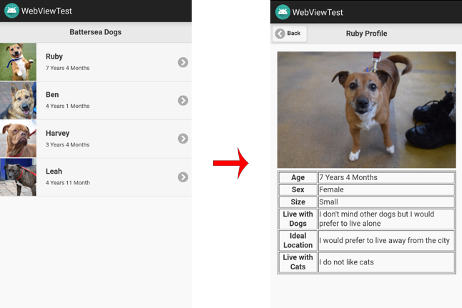Click the WebViewTest title on the right screen
The height and width of the screenshot is (308, 462).
[x=318, y=12]
